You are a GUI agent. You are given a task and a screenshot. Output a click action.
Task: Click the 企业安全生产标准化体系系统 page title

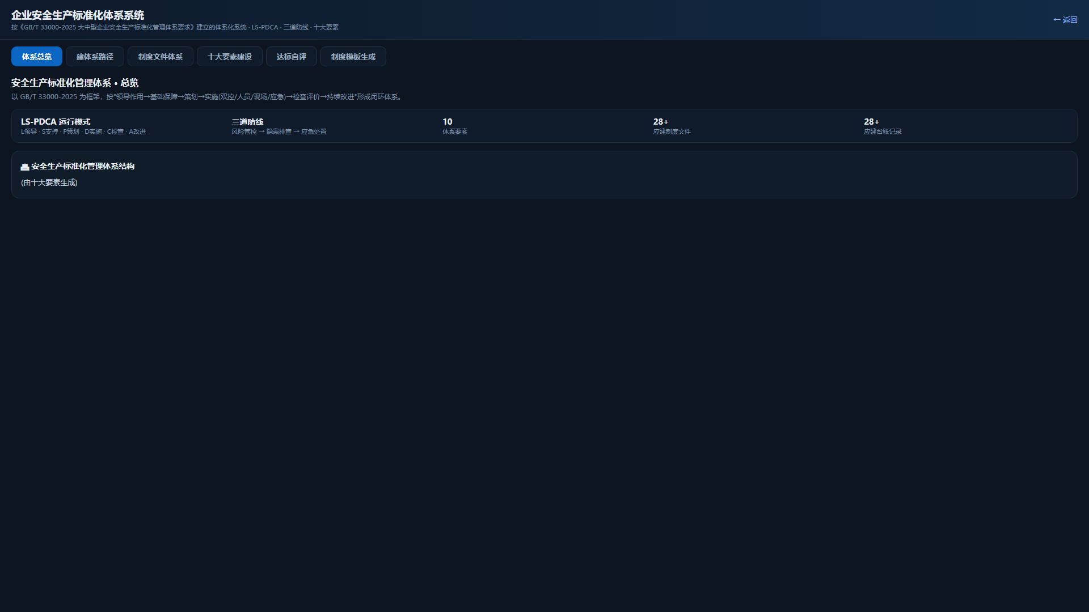tap(78, 15)
